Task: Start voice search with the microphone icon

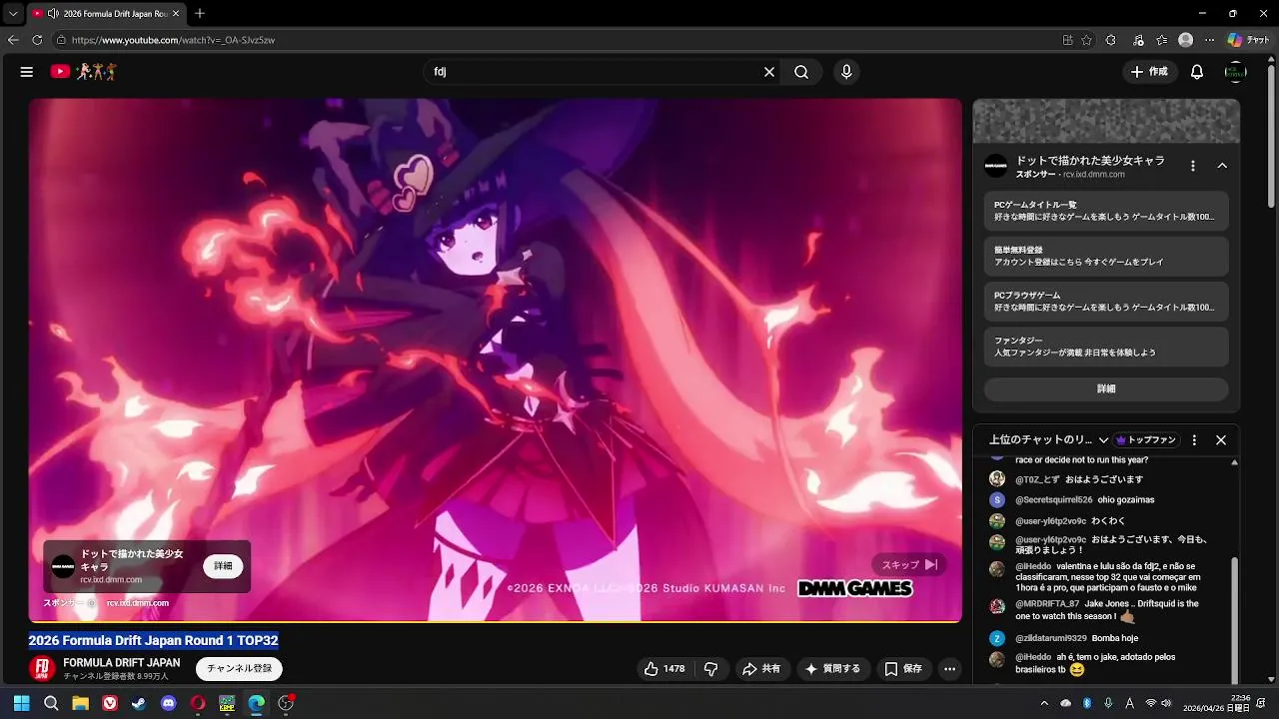Action: click(846, 72)
